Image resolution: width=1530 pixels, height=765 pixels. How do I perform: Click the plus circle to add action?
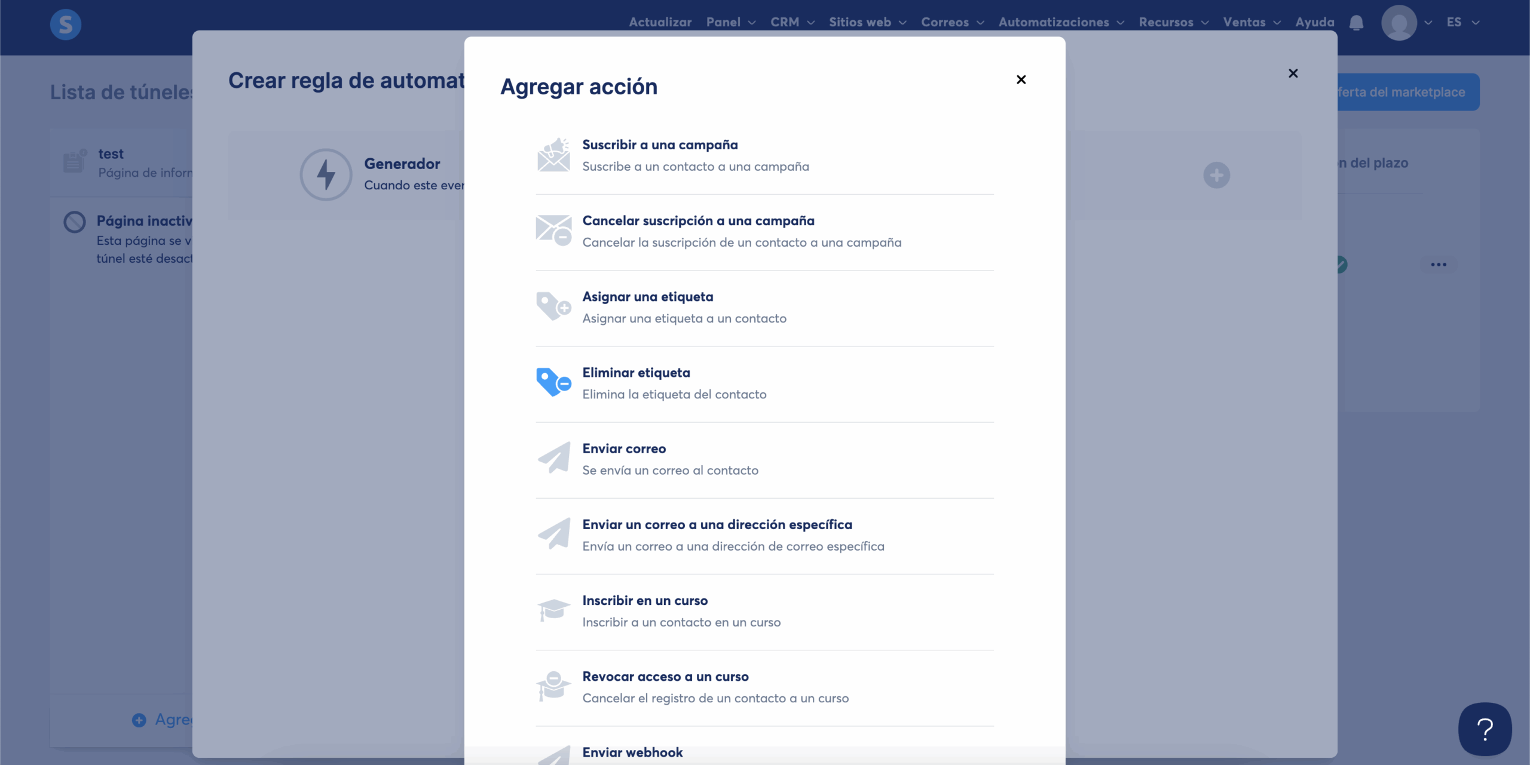click(x=1216, y=175)
